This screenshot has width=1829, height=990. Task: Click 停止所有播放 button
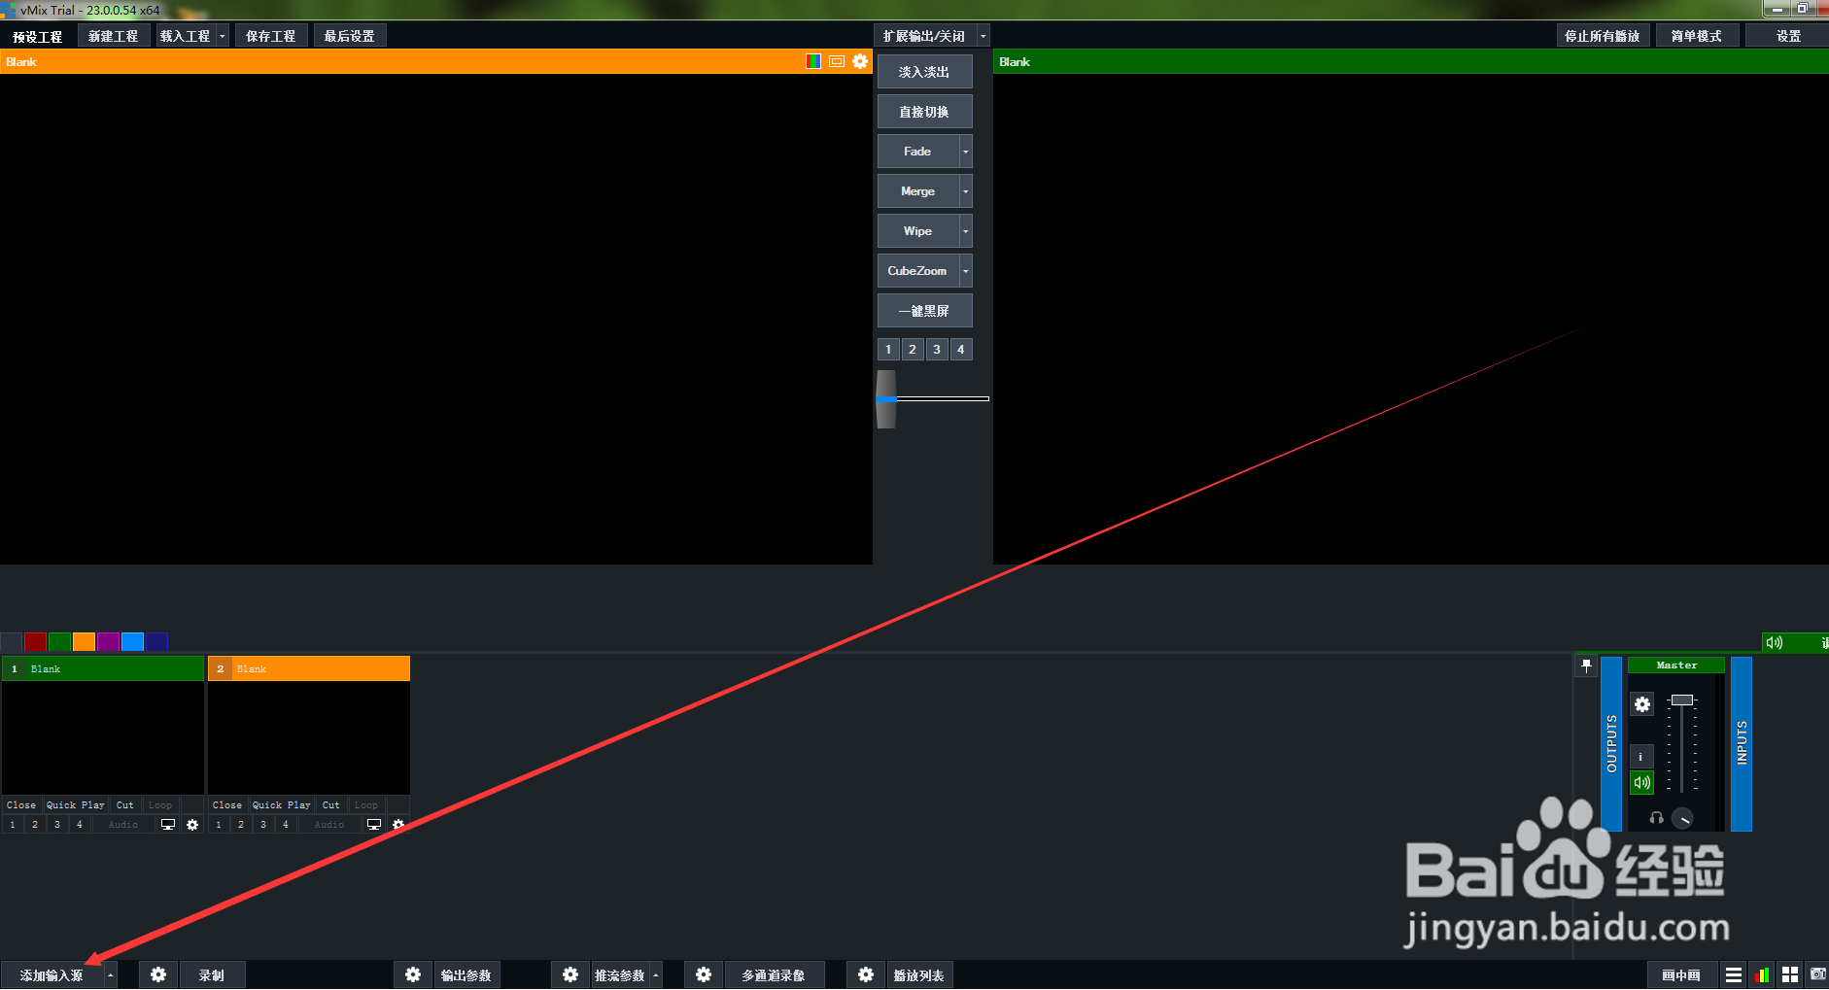tap(1603, 36)
